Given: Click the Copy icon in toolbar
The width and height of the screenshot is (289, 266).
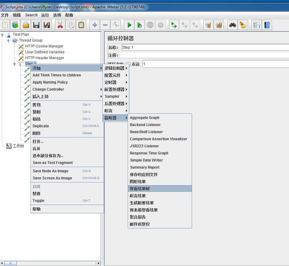Looking at the screenshot, I should (x=70, y=25).
